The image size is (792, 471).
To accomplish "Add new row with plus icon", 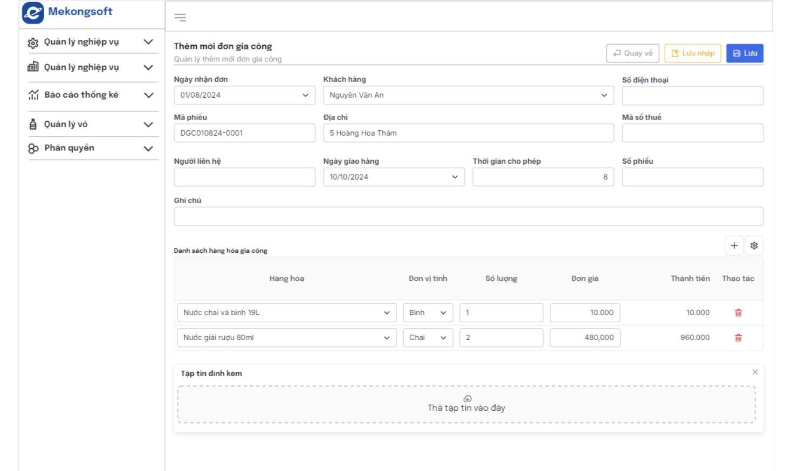I will point(734,246).
